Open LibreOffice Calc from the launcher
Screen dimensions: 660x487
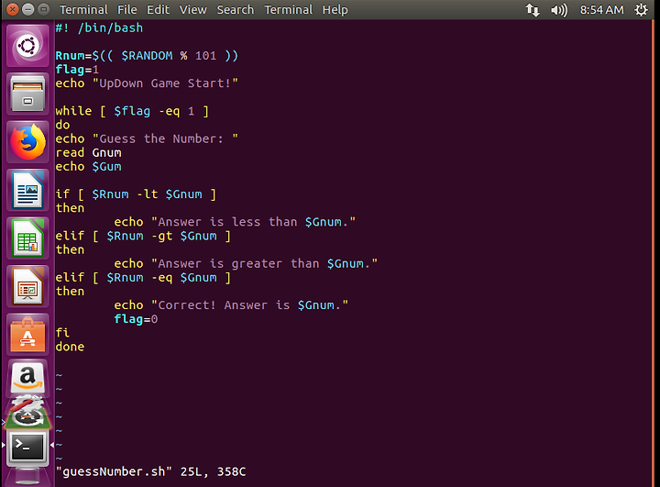[27, 238]
